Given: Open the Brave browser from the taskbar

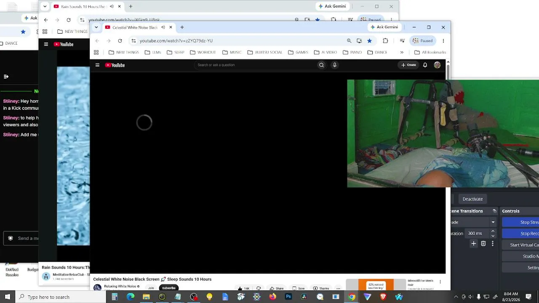Looking at the screenshot, I should tap(383, 297).
